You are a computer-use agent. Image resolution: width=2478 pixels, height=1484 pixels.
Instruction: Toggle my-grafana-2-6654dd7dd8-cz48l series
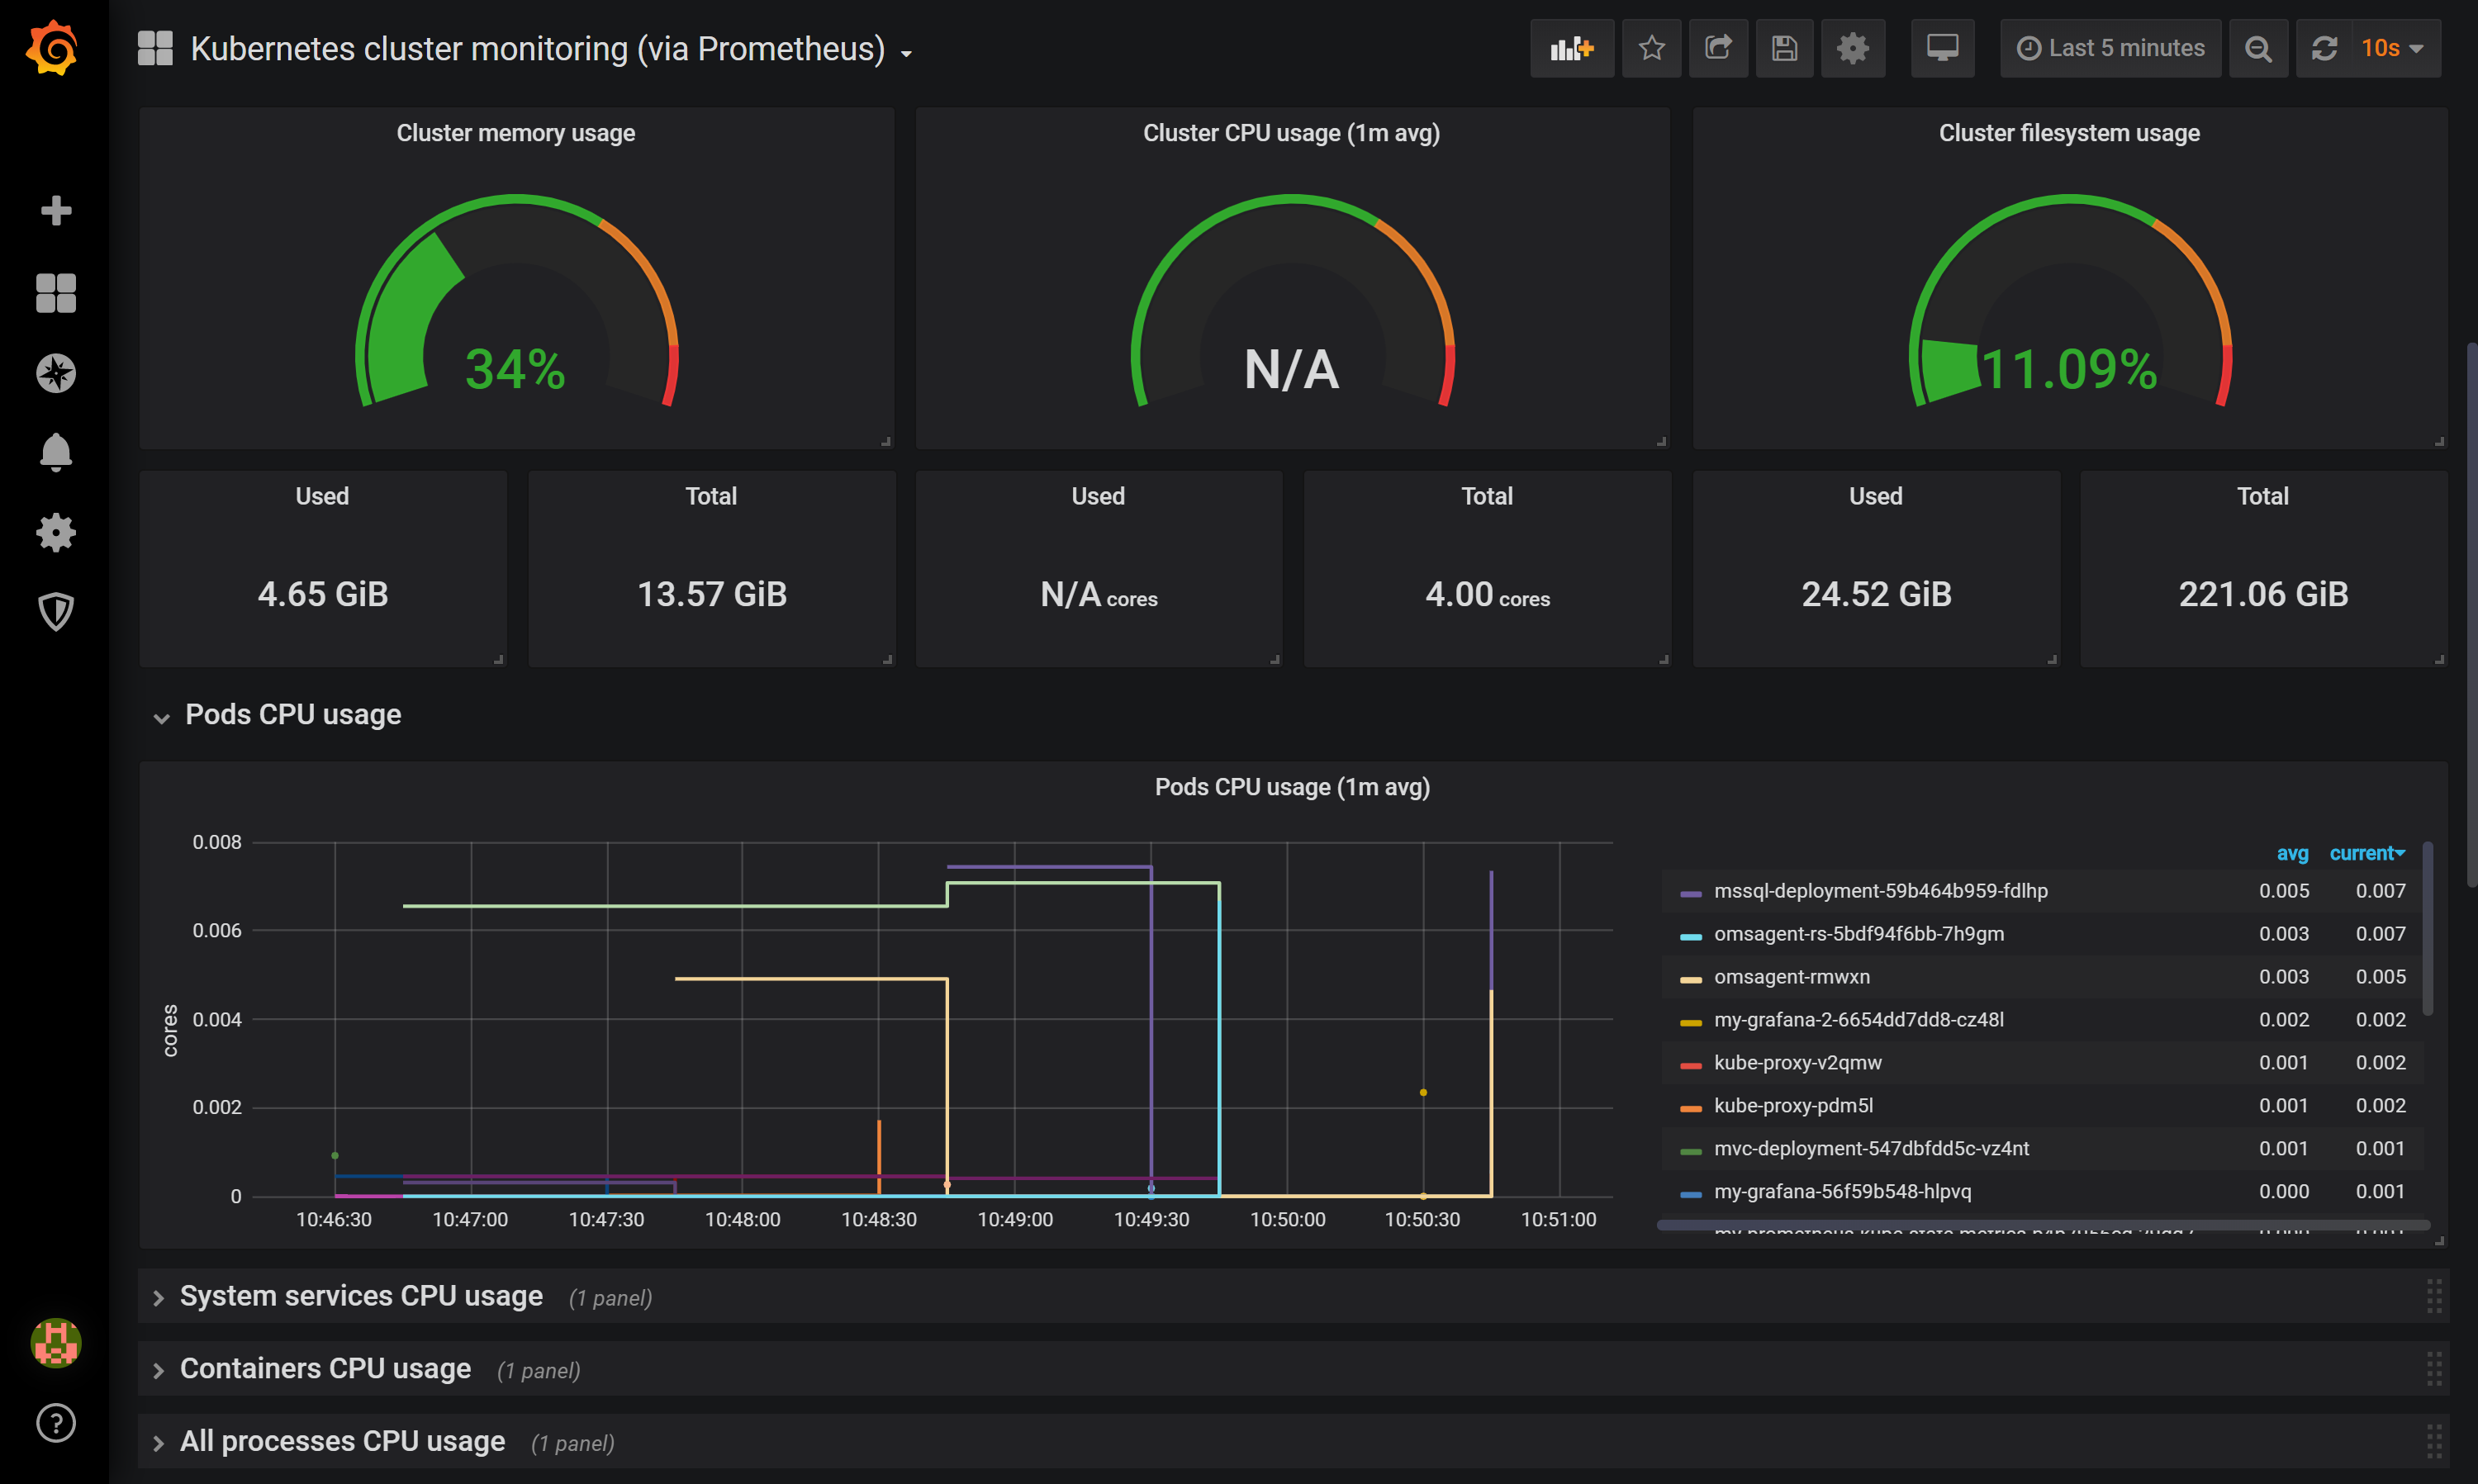tap(1858, 1020)
